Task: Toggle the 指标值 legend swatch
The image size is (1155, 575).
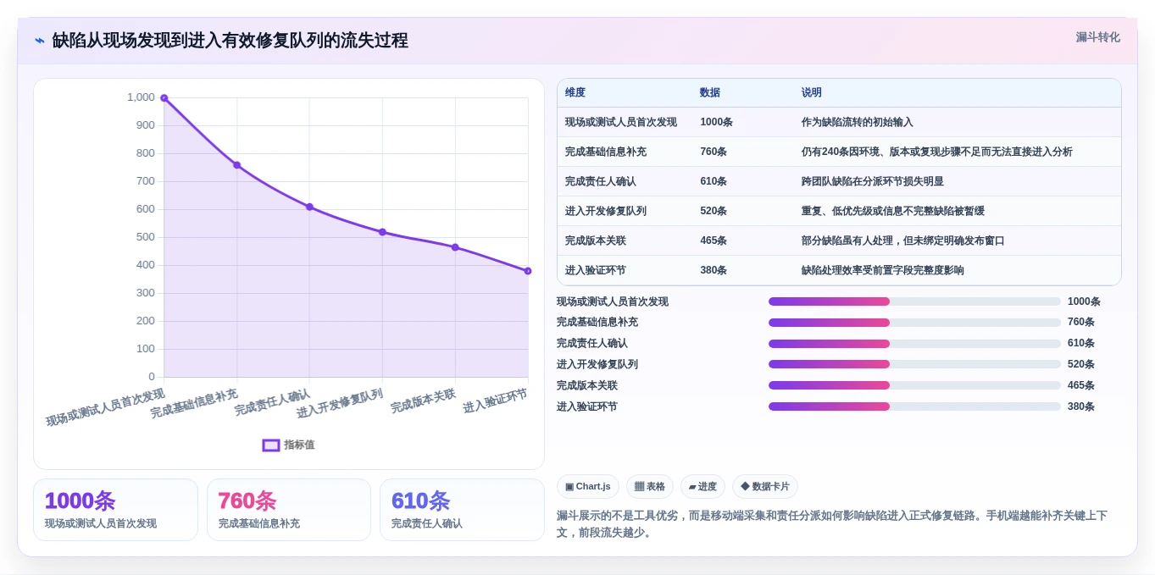Action: pos(271,445)
